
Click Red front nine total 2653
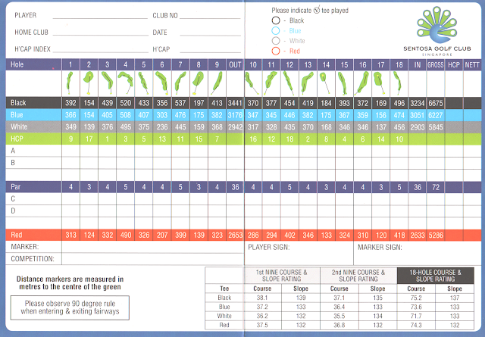coord(235,236)
